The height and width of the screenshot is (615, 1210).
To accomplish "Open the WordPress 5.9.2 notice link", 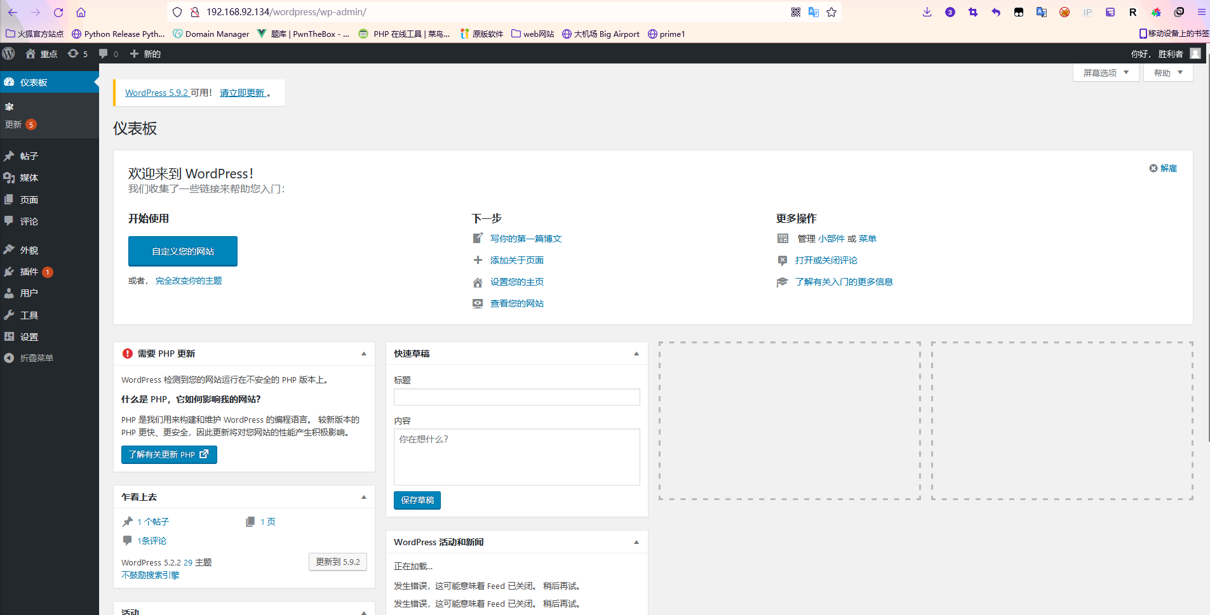I will 157,93.
